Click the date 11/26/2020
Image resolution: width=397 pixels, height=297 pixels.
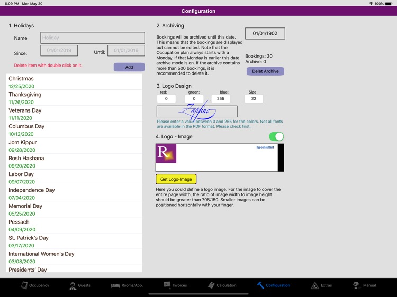(21, 102)
